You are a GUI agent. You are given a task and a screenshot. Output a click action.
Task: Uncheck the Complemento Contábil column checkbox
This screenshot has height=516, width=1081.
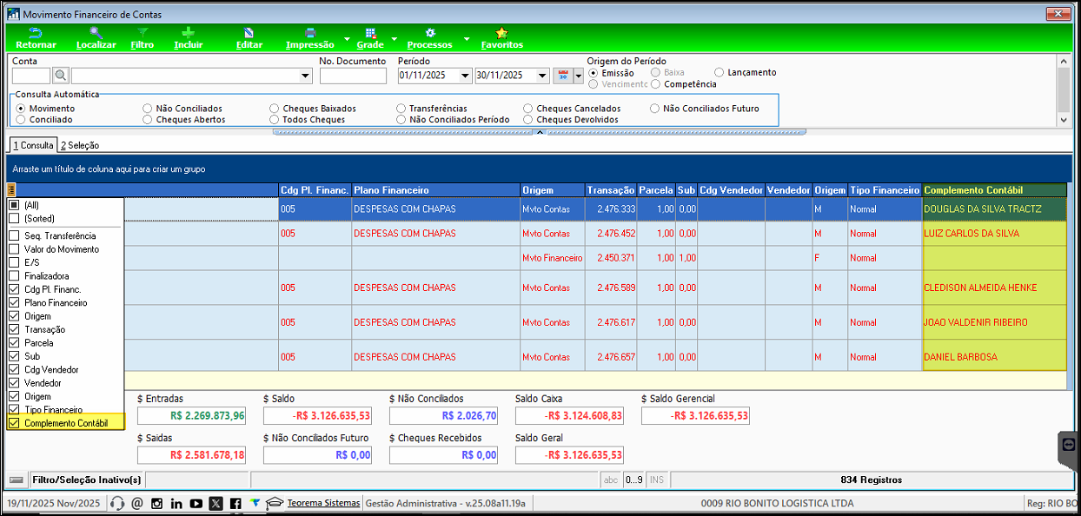click(13, 423)
